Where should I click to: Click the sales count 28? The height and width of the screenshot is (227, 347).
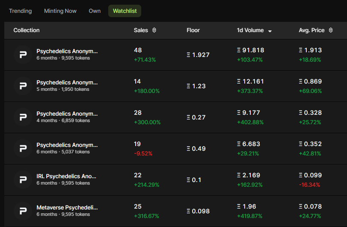(x=138, y=113)
